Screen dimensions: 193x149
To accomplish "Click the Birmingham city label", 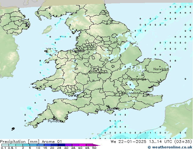I will pos(98,73).
